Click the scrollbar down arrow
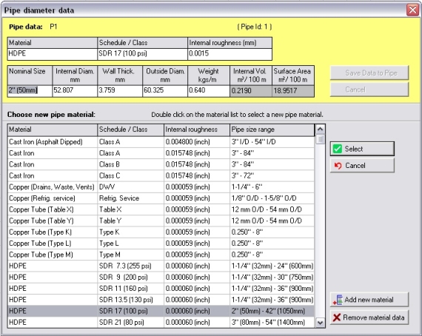422x336 pixels. pyautogui.click(x=320, y=323)
